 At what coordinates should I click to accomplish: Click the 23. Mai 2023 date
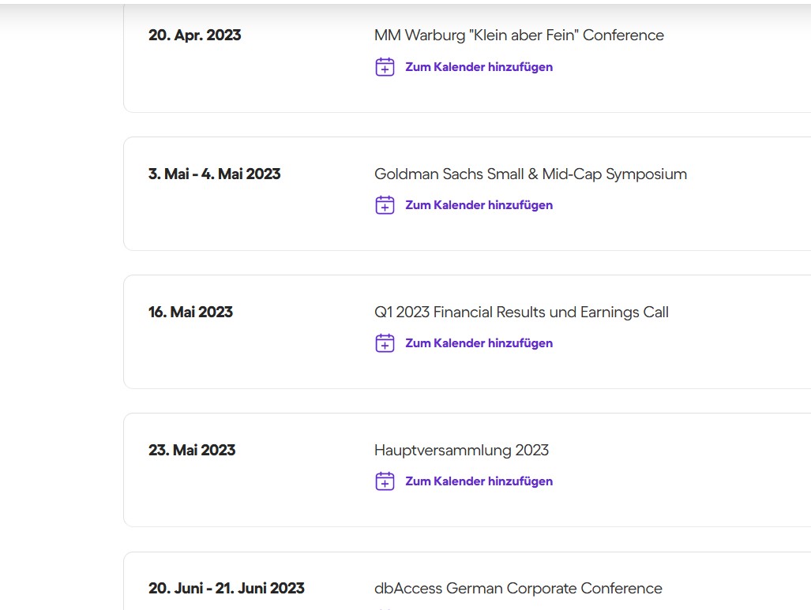192,451
